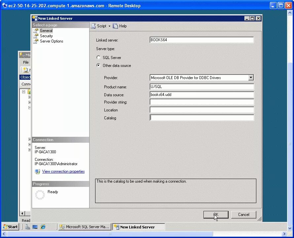Click the Location field

(202, 110)
